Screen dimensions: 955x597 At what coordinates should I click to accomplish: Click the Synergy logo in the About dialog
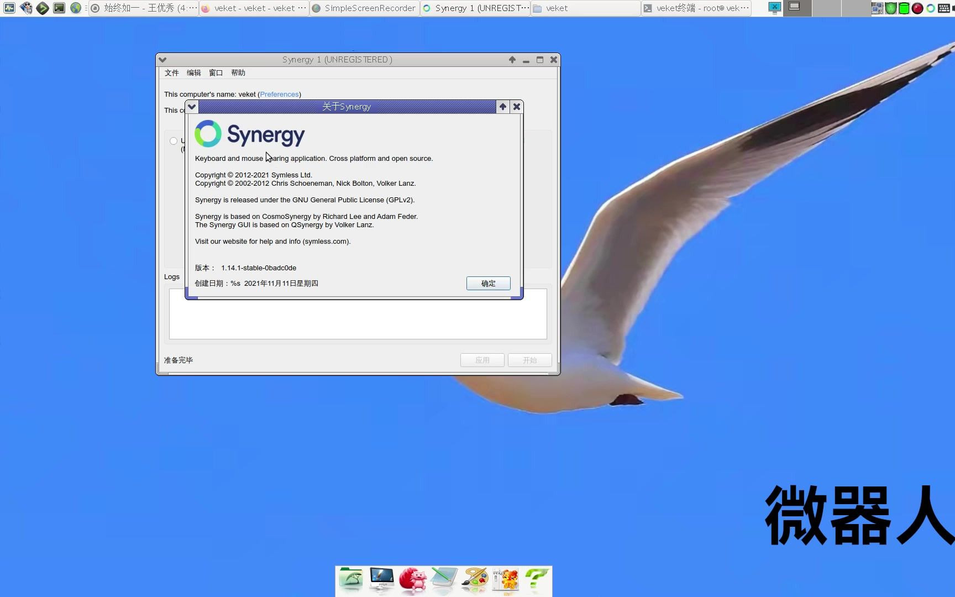tap(250, 134)
